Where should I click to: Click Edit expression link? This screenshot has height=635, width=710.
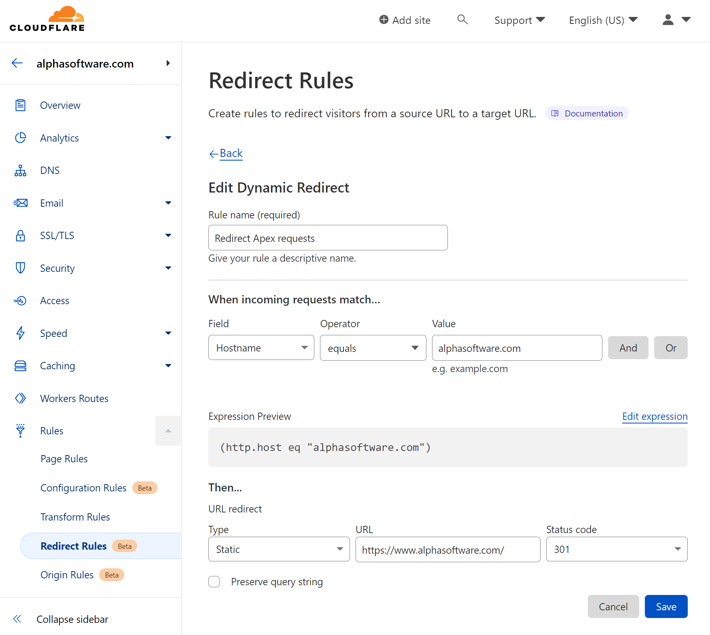pos(655,417)
